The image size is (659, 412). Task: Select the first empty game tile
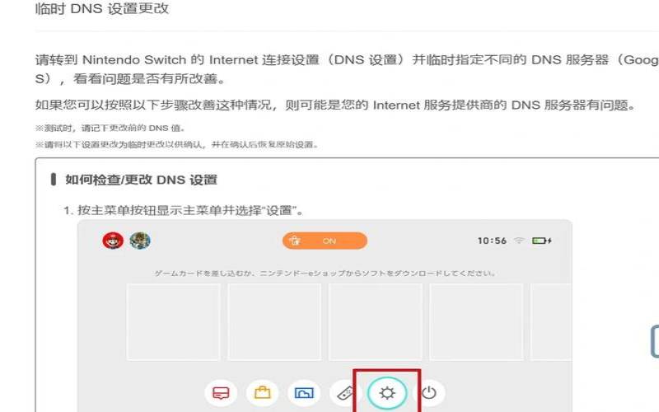pos(173,321)
